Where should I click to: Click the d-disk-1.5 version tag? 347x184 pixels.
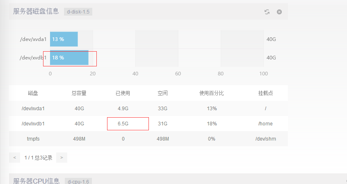pos(78,12)
